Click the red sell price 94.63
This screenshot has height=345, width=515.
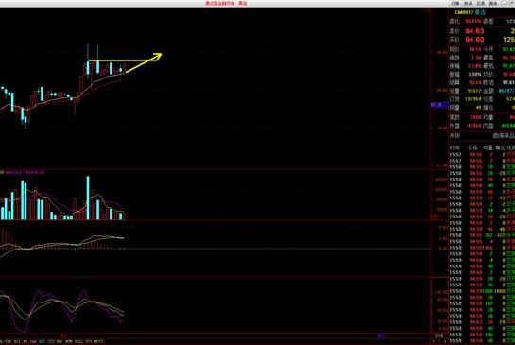(x=474, y=31)
